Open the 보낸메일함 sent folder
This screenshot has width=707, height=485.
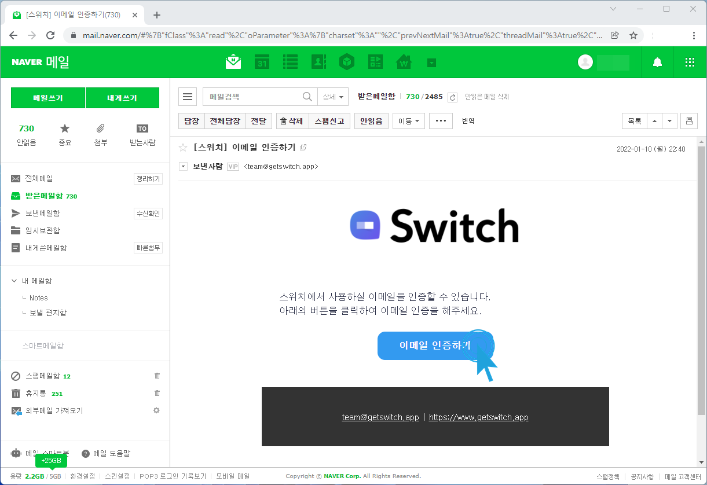click(42, 214)
